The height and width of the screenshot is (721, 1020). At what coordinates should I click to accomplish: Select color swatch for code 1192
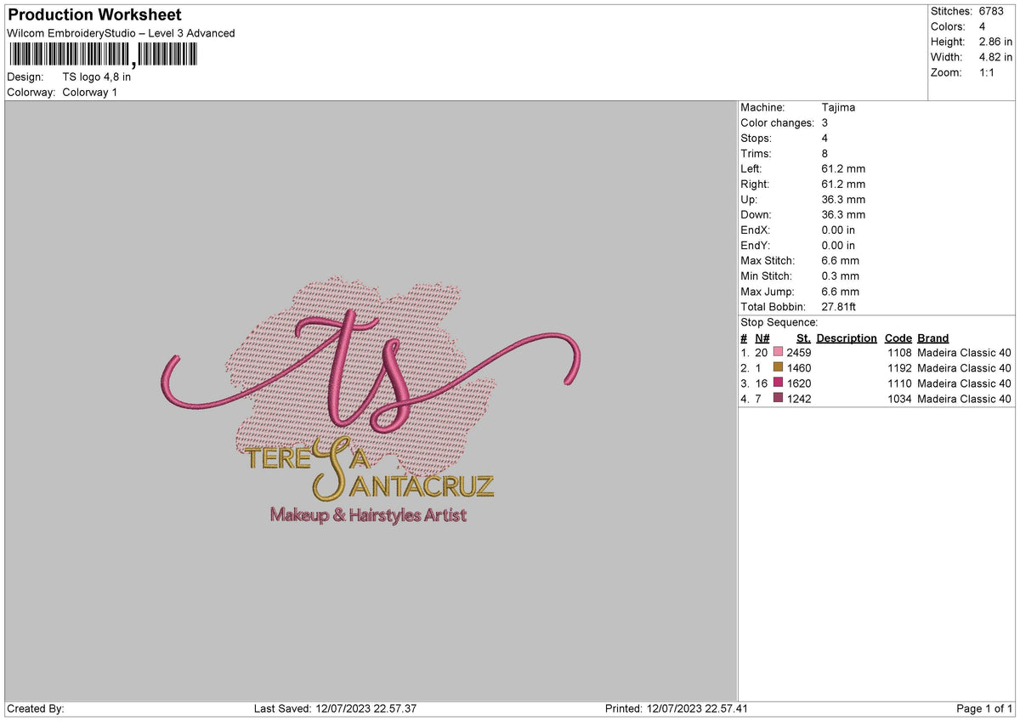coord(778,367)
